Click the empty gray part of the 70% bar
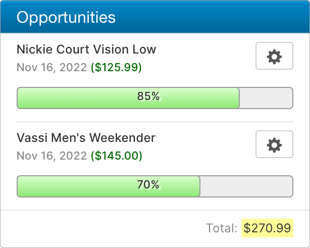 (x=246, y=186)
